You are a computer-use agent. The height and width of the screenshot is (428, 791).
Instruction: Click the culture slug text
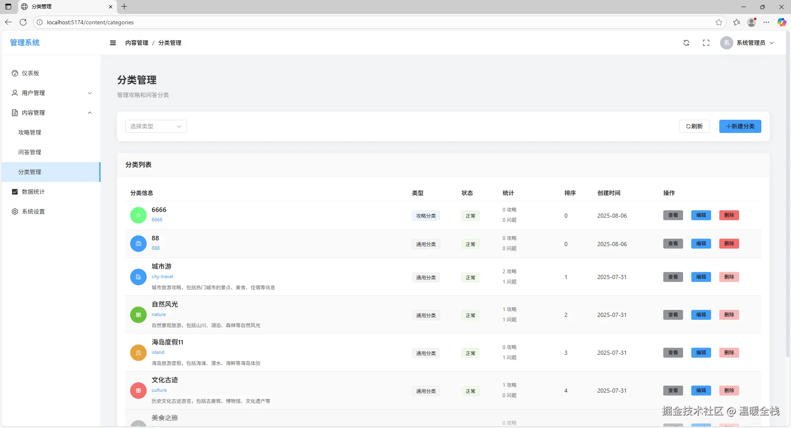click(159, 390)
